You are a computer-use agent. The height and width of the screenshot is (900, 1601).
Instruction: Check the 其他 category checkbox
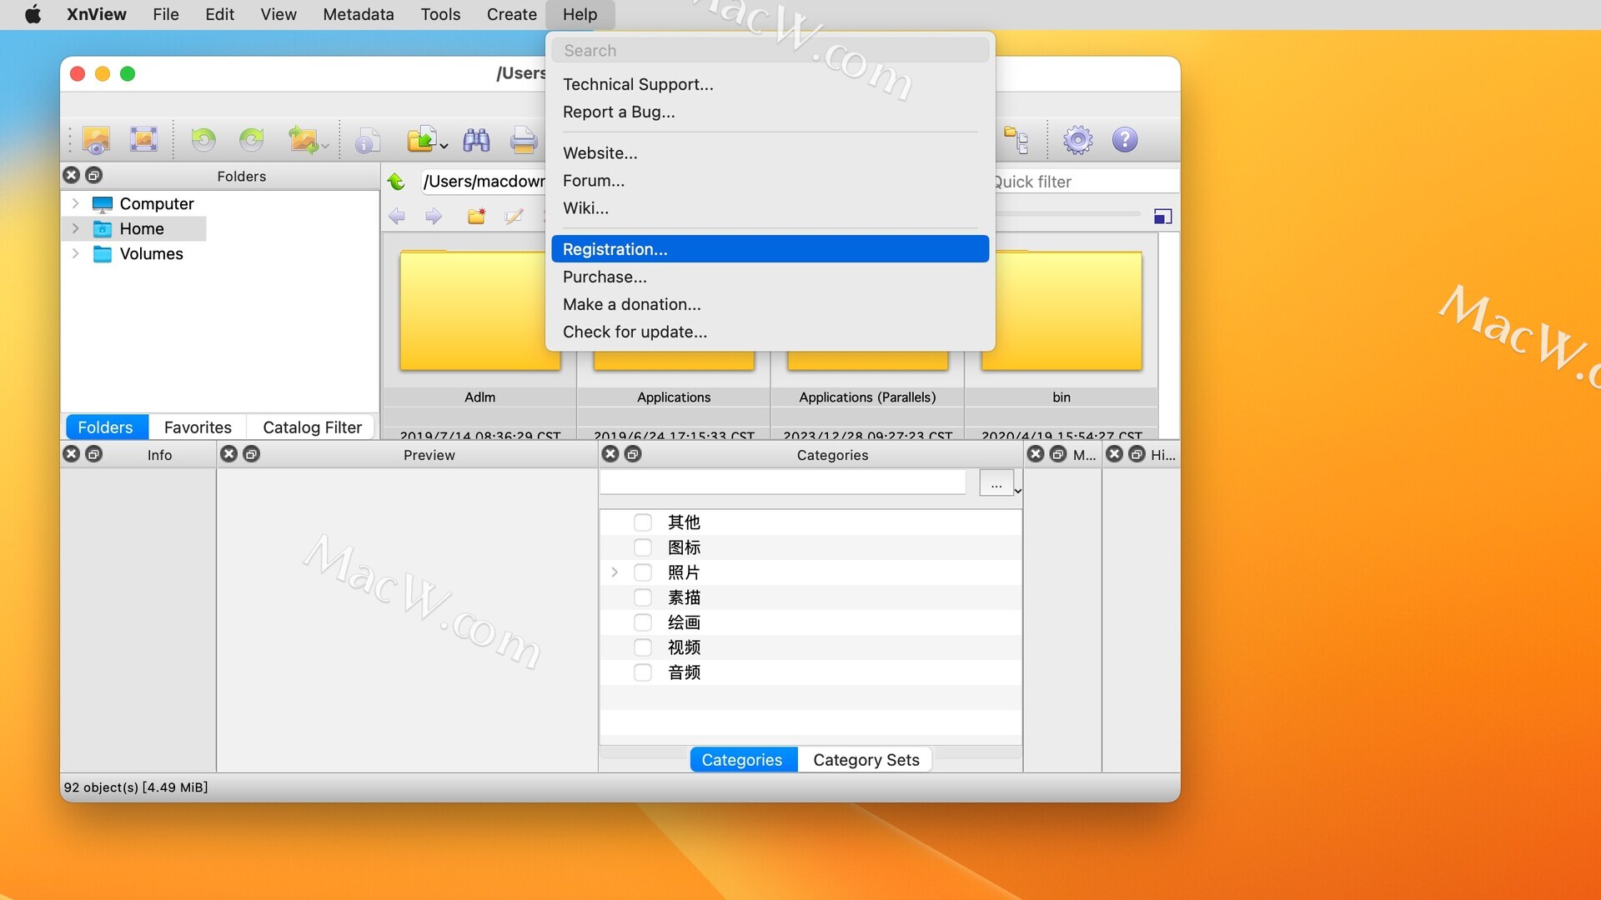point(643,522)
